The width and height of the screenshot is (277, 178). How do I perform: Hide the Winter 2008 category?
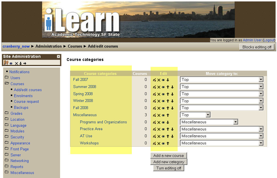(163, 101)
